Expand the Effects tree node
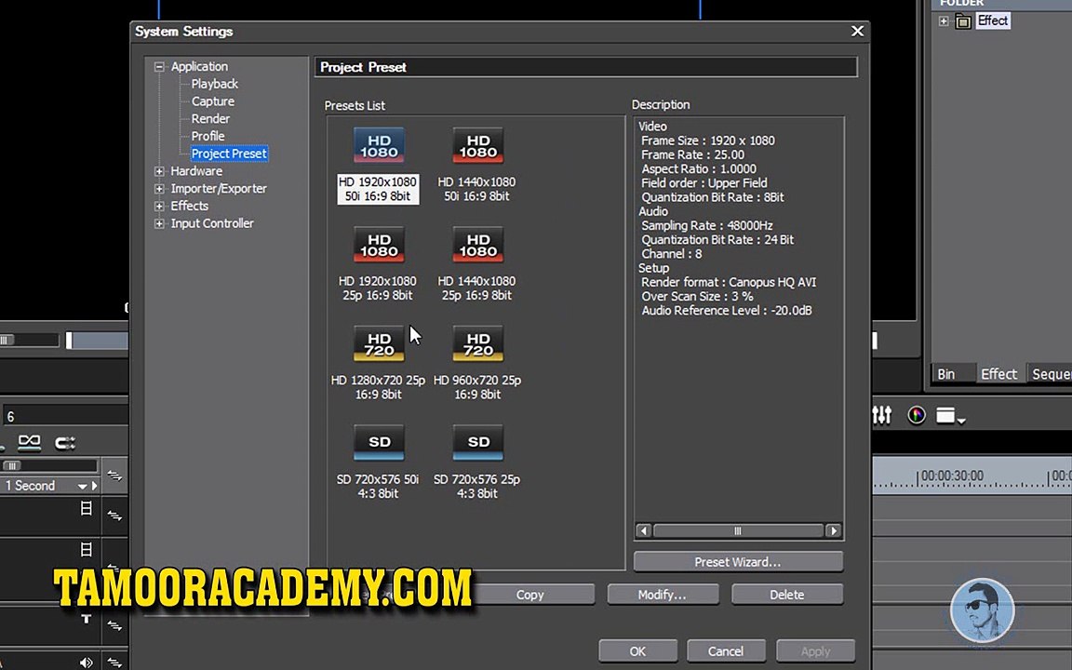1072x670 pixels. [159, 206]
